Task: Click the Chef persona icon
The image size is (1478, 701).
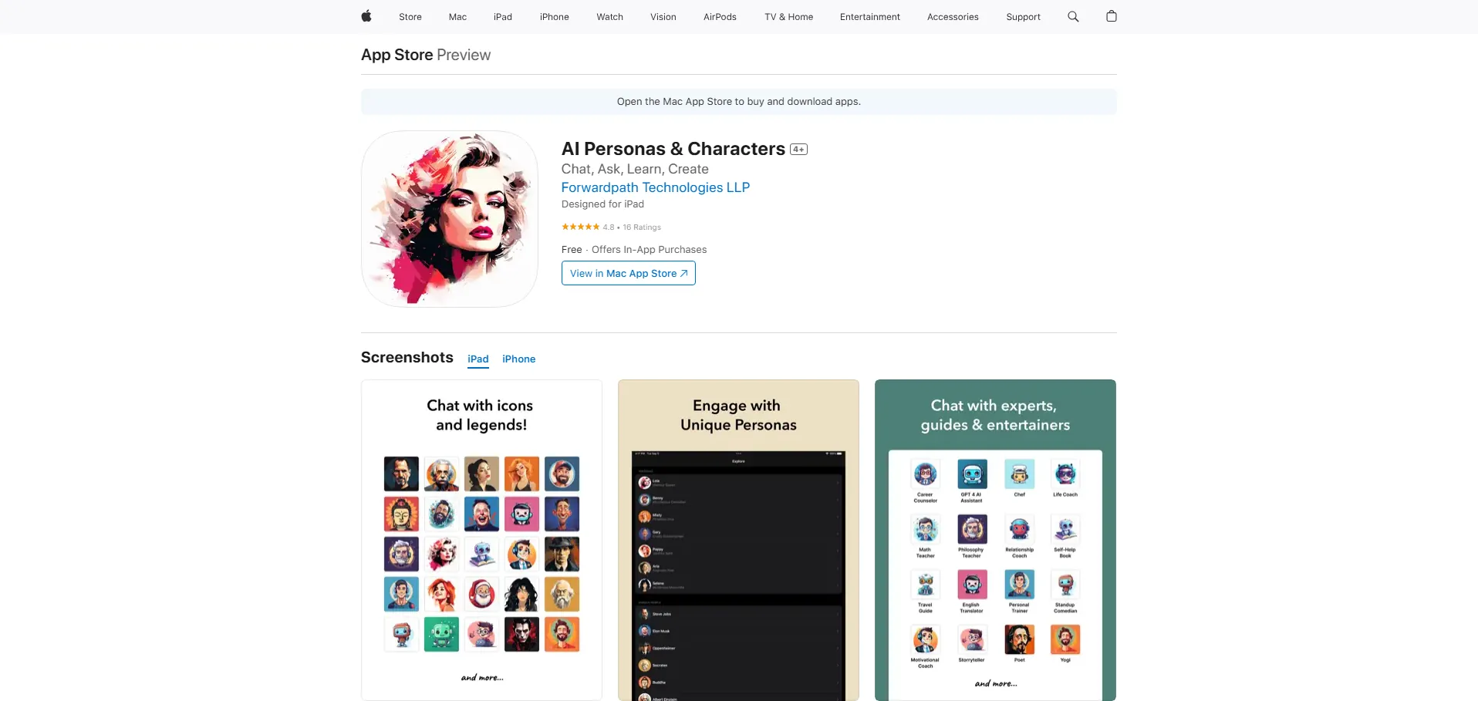Action: click(1019, 474)
